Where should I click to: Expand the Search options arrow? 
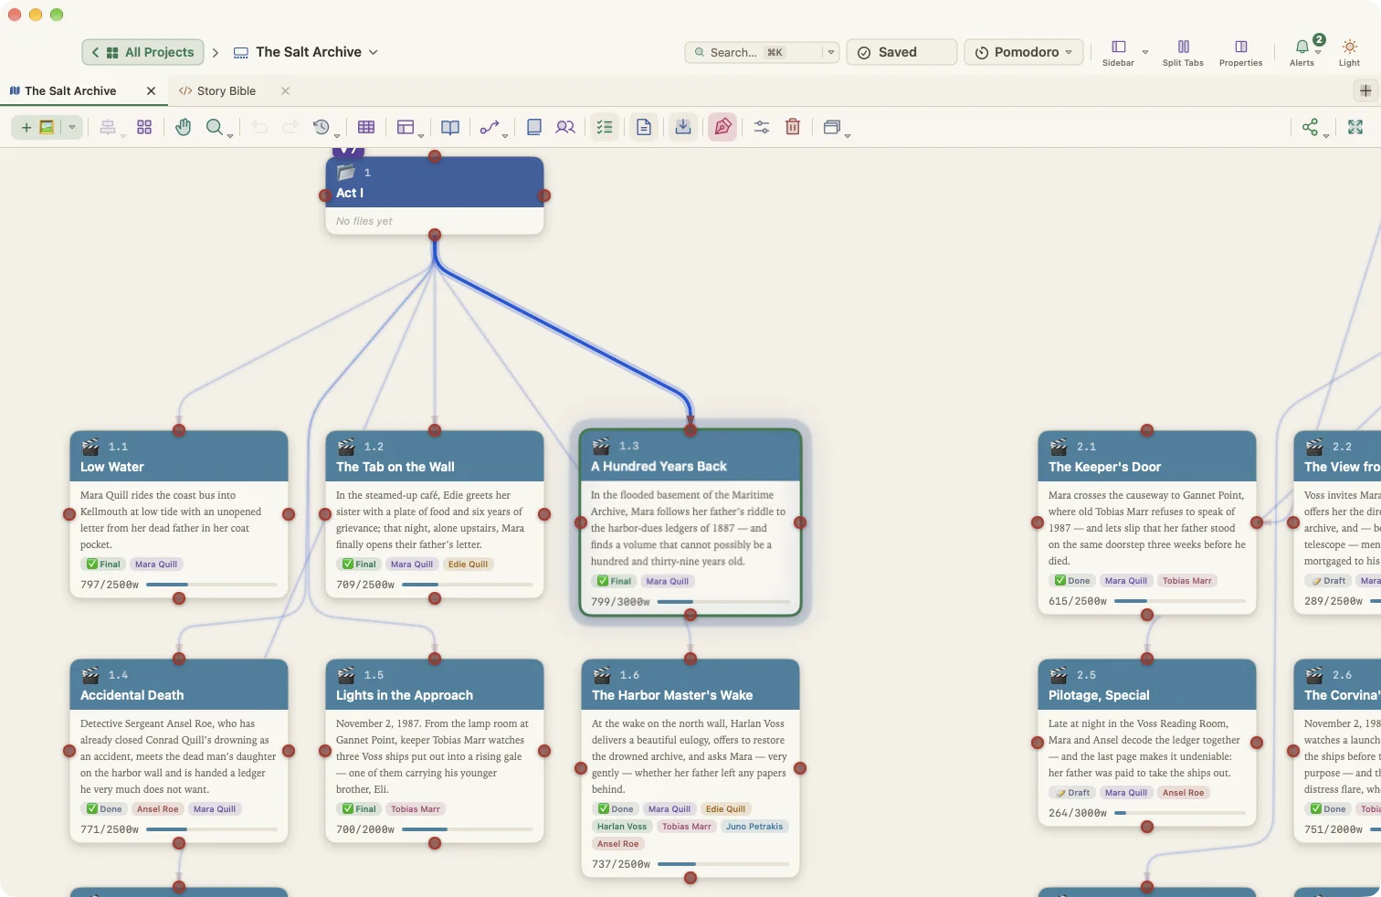click(x=830, y=52)
